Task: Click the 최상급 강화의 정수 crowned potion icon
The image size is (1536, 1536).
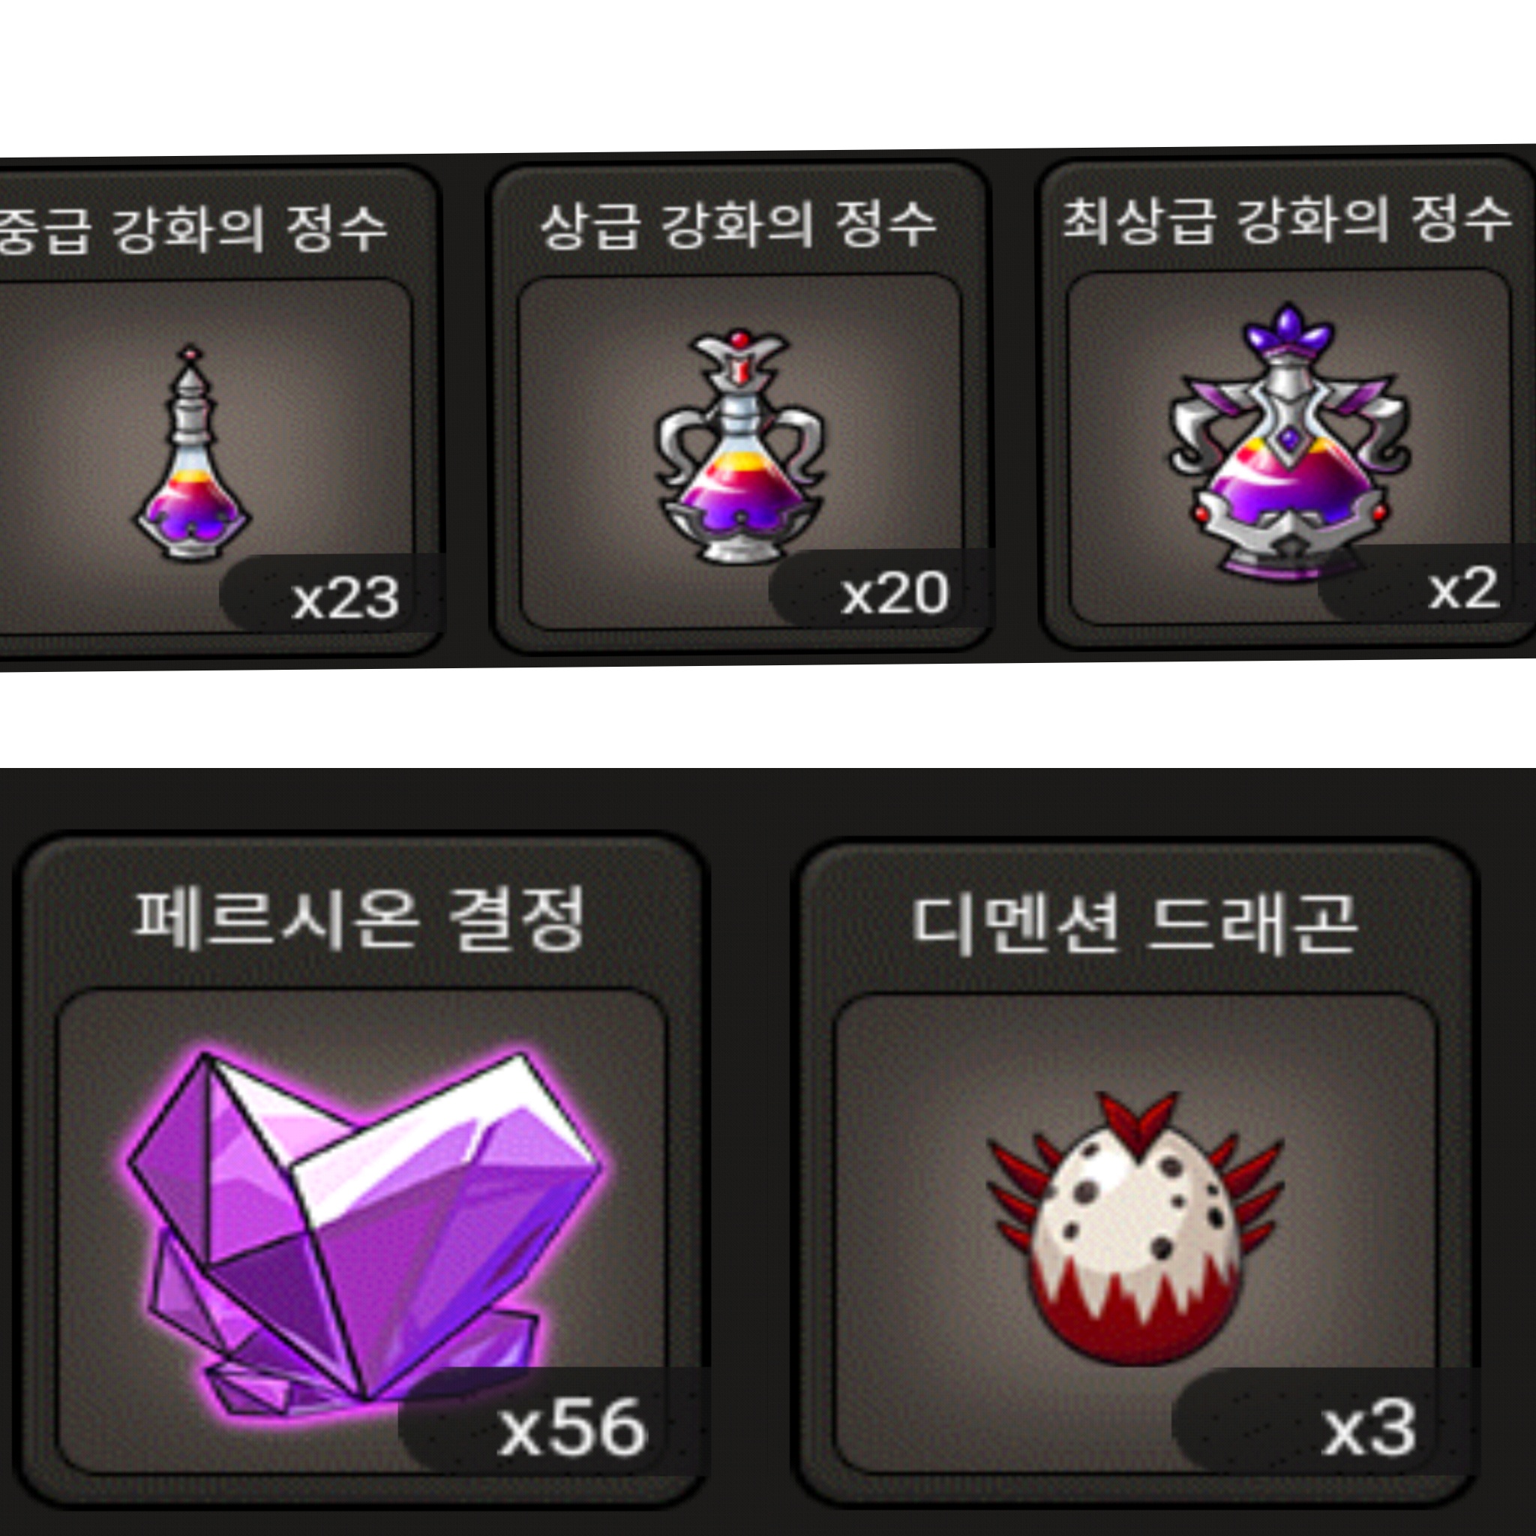Action: point(1288,439)
